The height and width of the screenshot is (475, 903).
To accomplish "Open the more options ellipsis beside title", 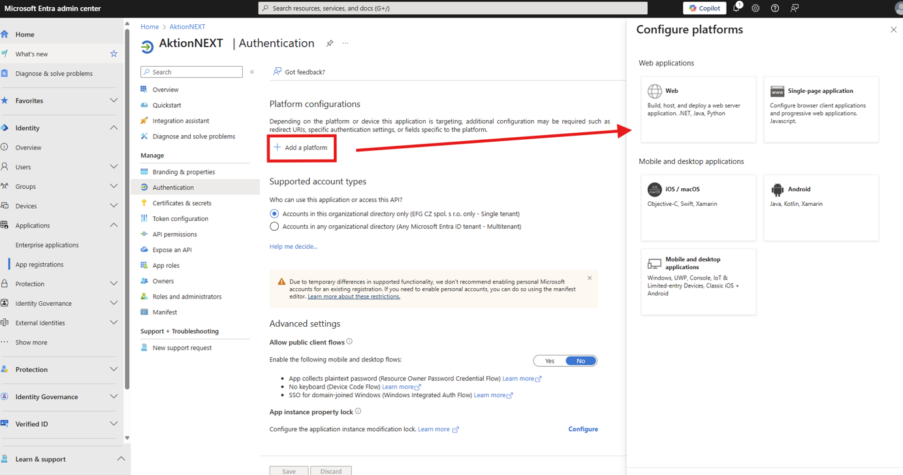I will [345, 44].
